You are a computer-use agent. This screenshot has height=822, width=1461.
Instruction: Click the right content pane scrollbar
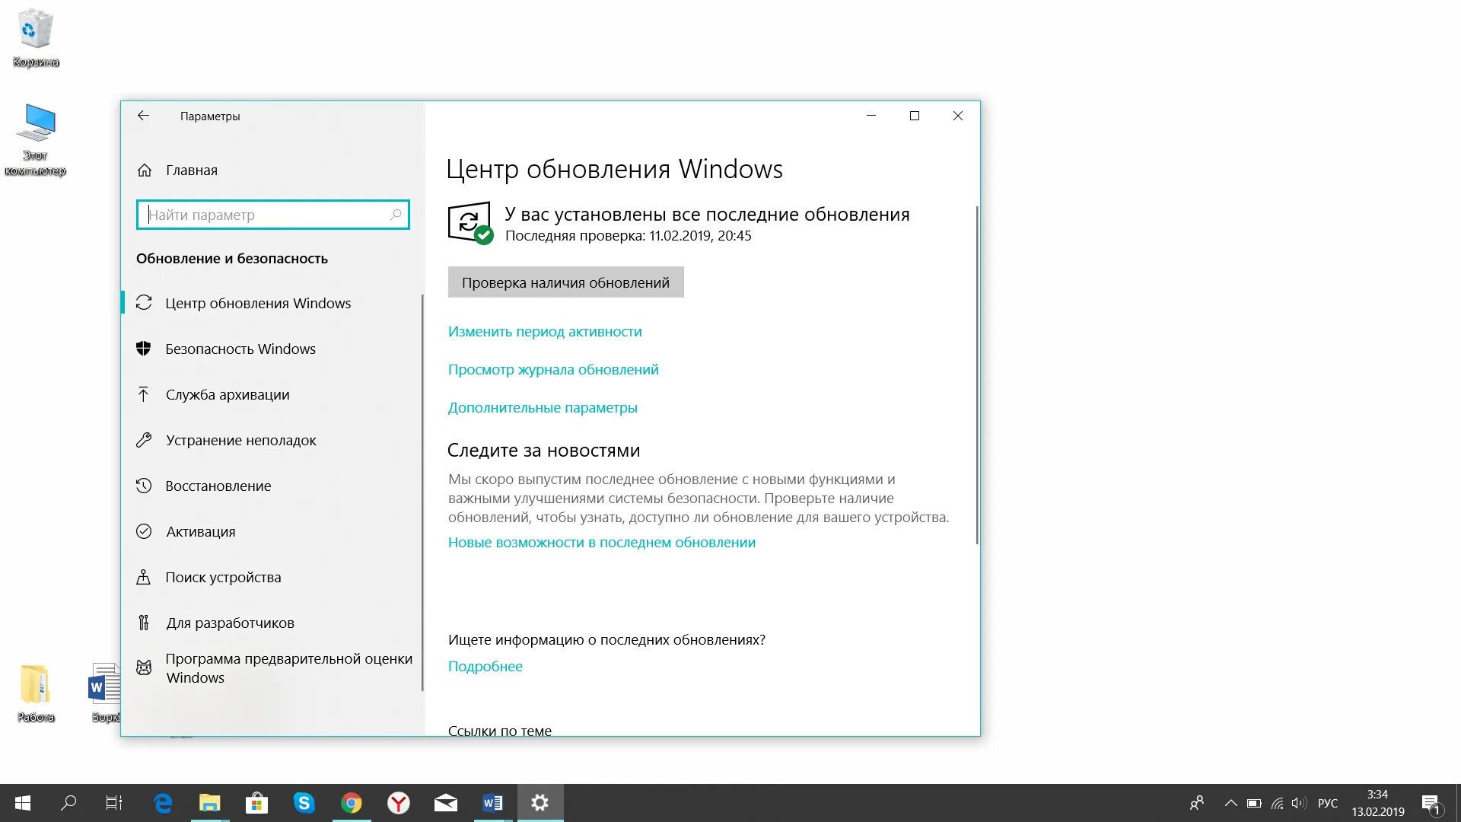(977, 374)
